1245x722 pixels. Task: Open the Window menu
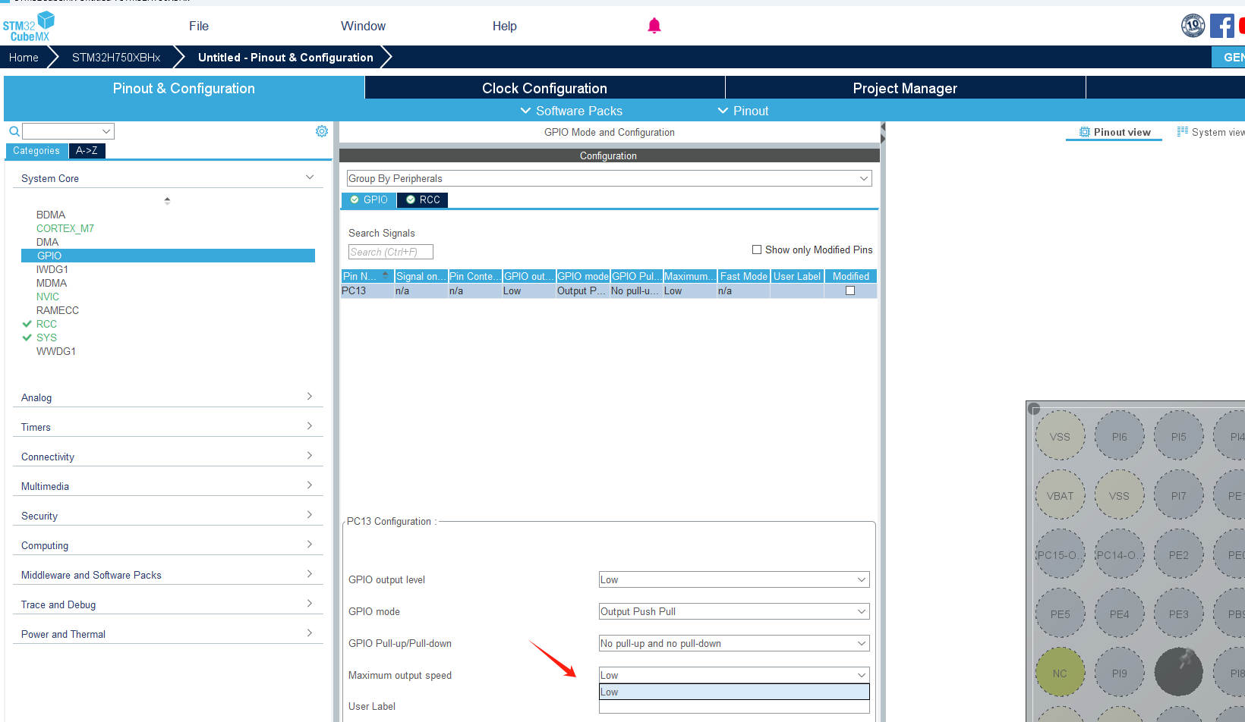coord(363,26)
